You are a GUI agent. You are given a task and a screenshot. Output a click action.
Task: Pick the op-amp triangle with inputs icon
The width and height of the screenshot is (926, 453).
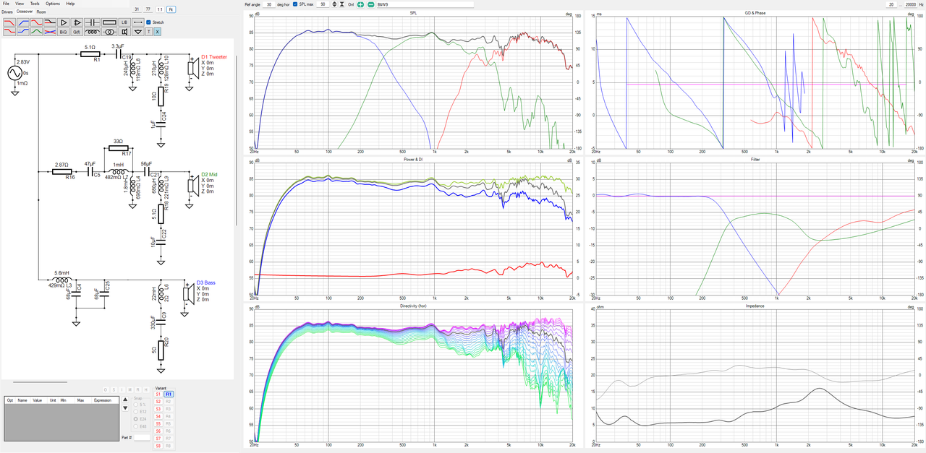point(77,22)
